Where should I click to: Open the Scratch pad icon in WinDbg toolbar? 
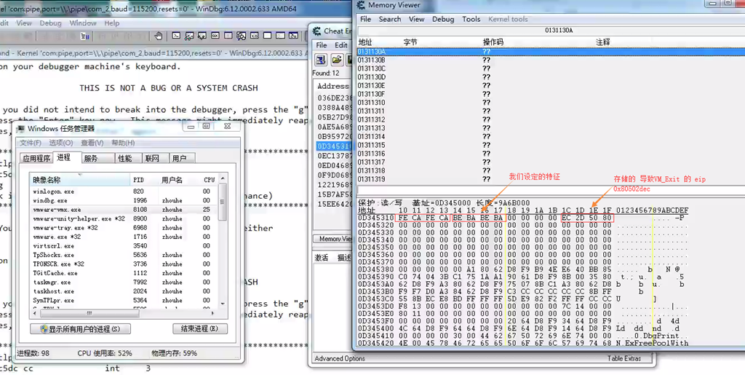coord(267,36)
